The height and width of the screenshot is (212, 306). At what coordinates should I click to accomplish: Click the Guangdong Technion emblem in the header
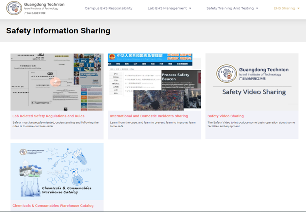(x=14, y=8)
